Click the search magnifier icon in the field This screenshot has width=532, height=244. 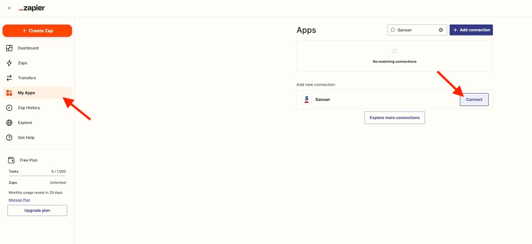pyautogui.click(x=393, y=30)
